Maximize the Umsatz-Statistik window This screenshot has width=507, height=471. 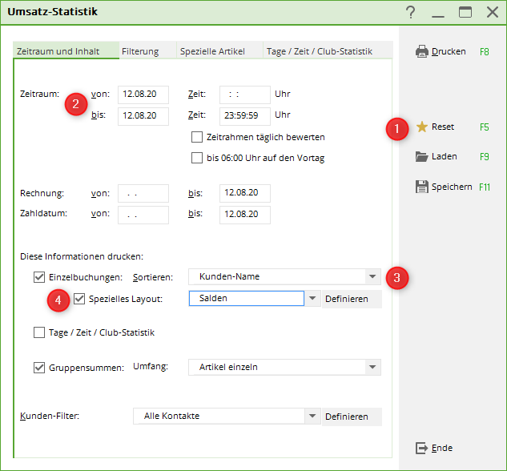[465, 12]
